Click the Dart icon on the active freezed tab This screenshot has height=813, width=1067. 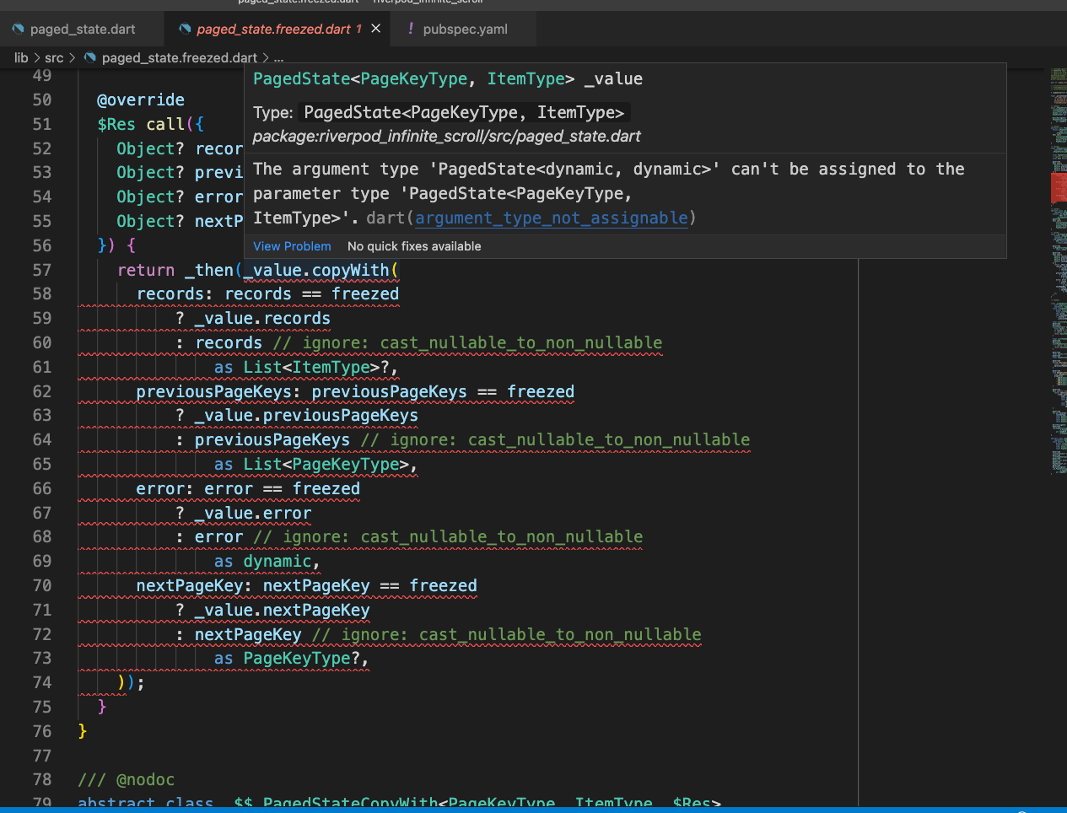185,28
